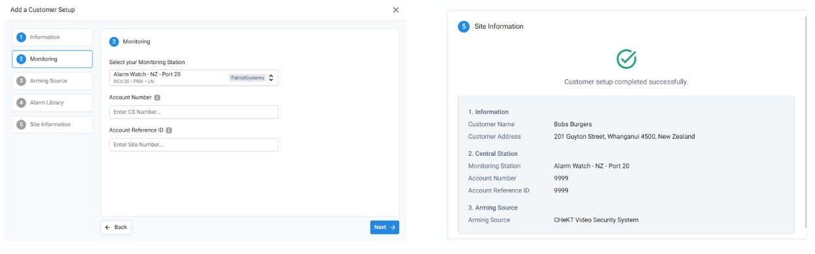Click the Next button

[x=385, y=227]
